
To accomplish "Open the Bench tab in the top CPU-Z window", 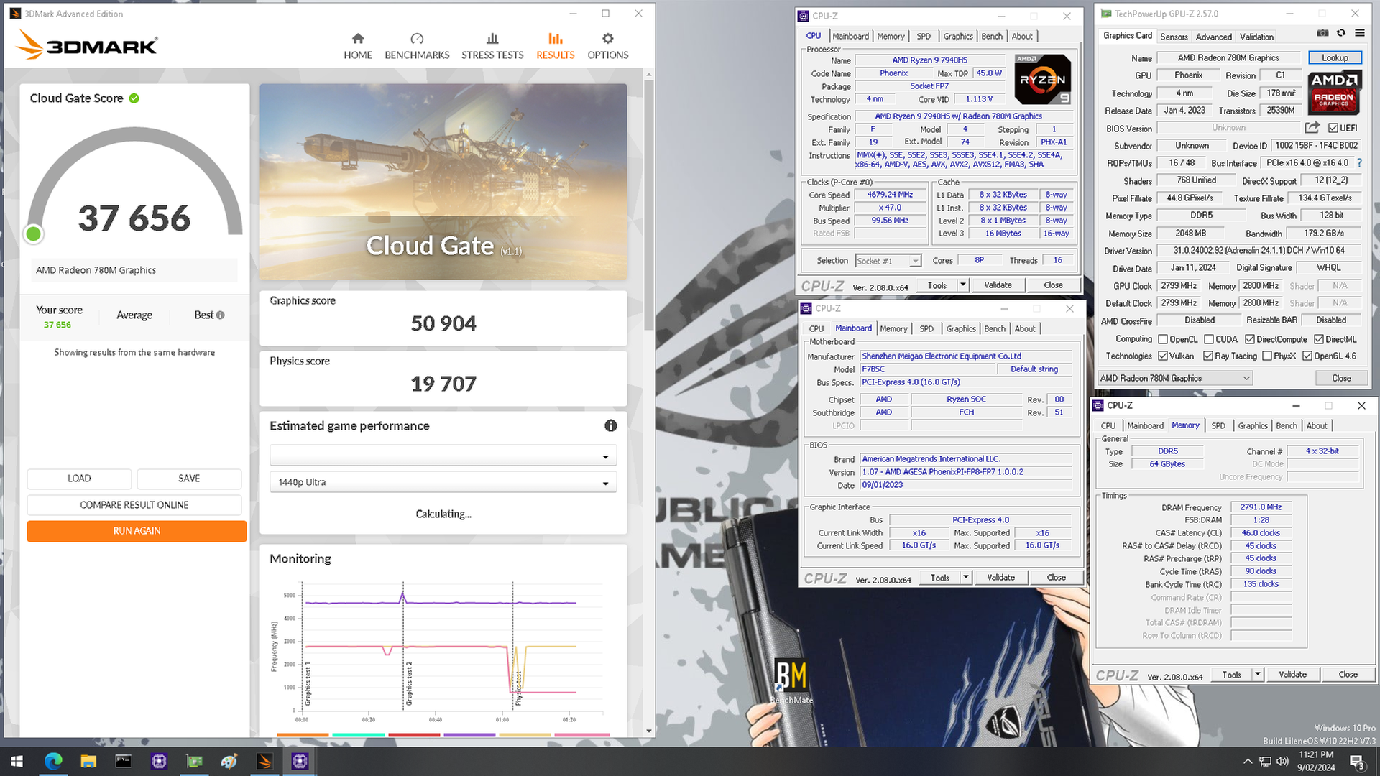I will coord(992,36).
